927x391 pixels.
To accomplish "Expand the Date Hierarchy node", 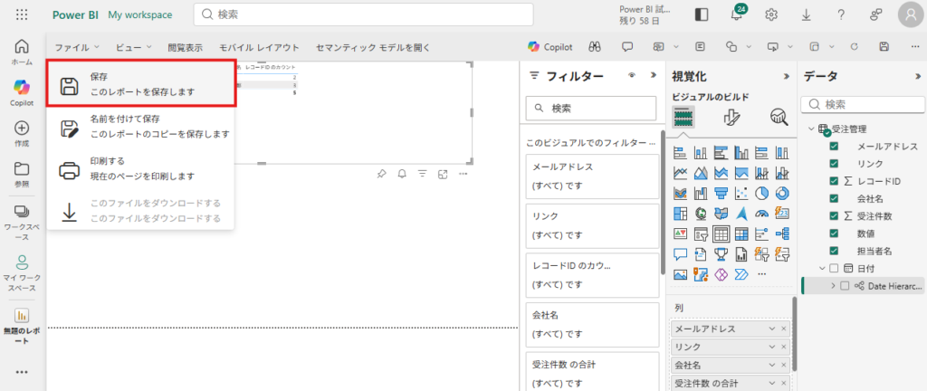I will tap(832, 285).
